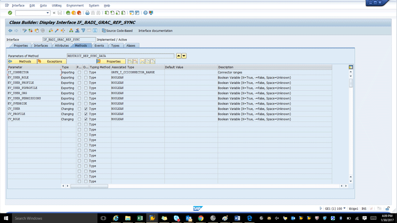Toggle Pass-by-value checkbox in IT_CONNECTOR row
Image resolution: width=397 pixels, height=223 pixels.
coord(79,72)
